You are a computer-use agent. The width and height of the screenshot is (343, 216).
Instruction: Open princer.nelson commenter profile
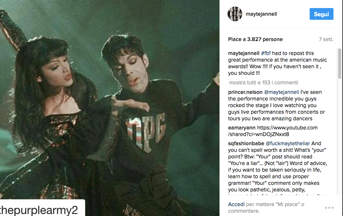pyautogui.click(x=245, y=92)
